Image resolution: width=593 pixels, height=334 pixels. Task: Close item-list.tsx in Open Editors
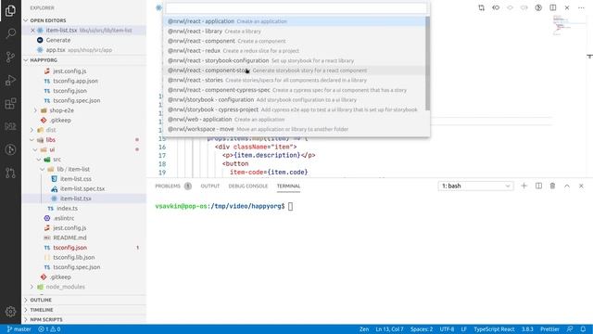[32, 31]
